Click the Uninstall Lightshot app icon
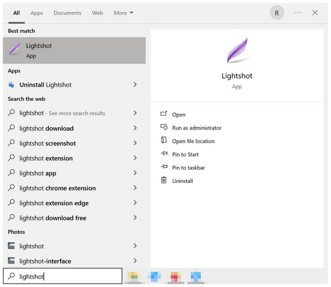Viewport: 331px width, 287px height. click(11, 85)
